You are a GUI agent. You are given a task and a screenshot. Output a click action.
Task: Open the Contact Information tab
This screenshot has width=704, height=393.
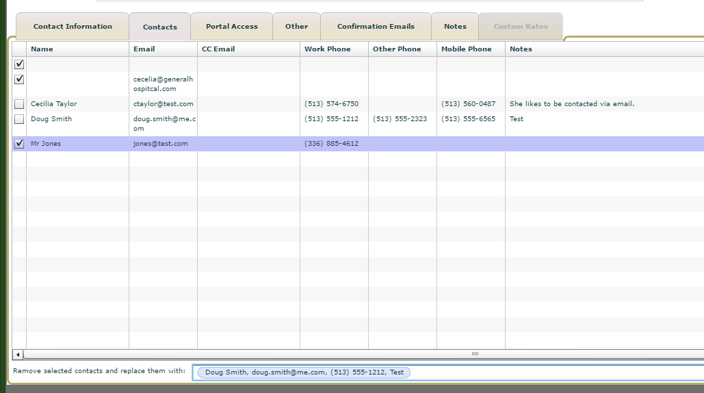click(73, 27)
